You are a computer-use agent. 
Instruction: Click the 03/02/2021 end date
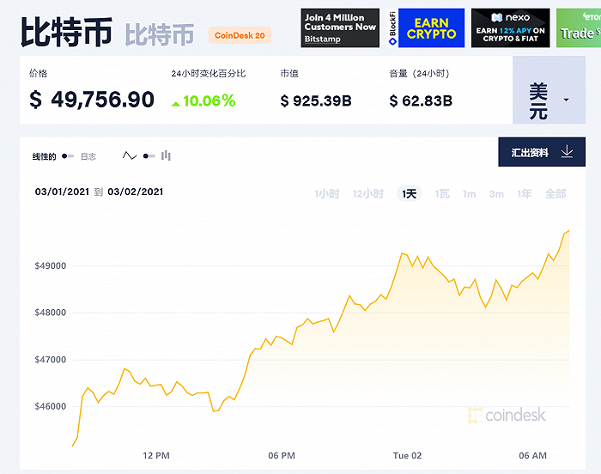point(136,191)
